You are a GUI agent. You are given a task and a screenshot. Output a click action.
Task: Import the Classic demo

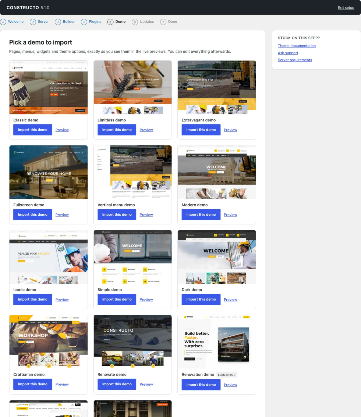(33, 130)
